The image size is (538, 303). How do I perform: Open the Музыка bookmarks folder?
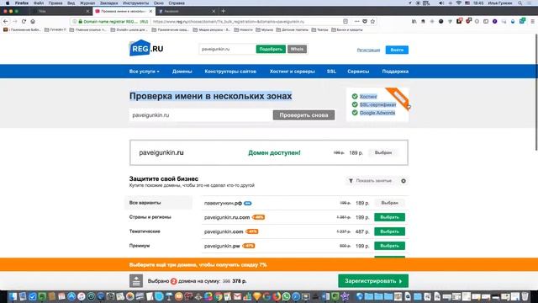265,30
